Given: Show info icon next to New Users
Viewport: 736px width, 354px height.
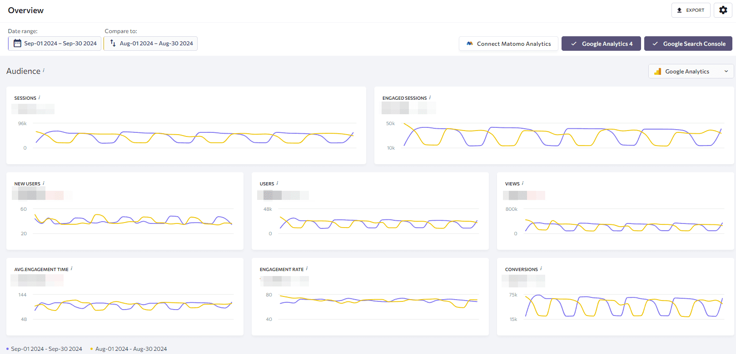Looking at the screenshot, I should (43, 183).
